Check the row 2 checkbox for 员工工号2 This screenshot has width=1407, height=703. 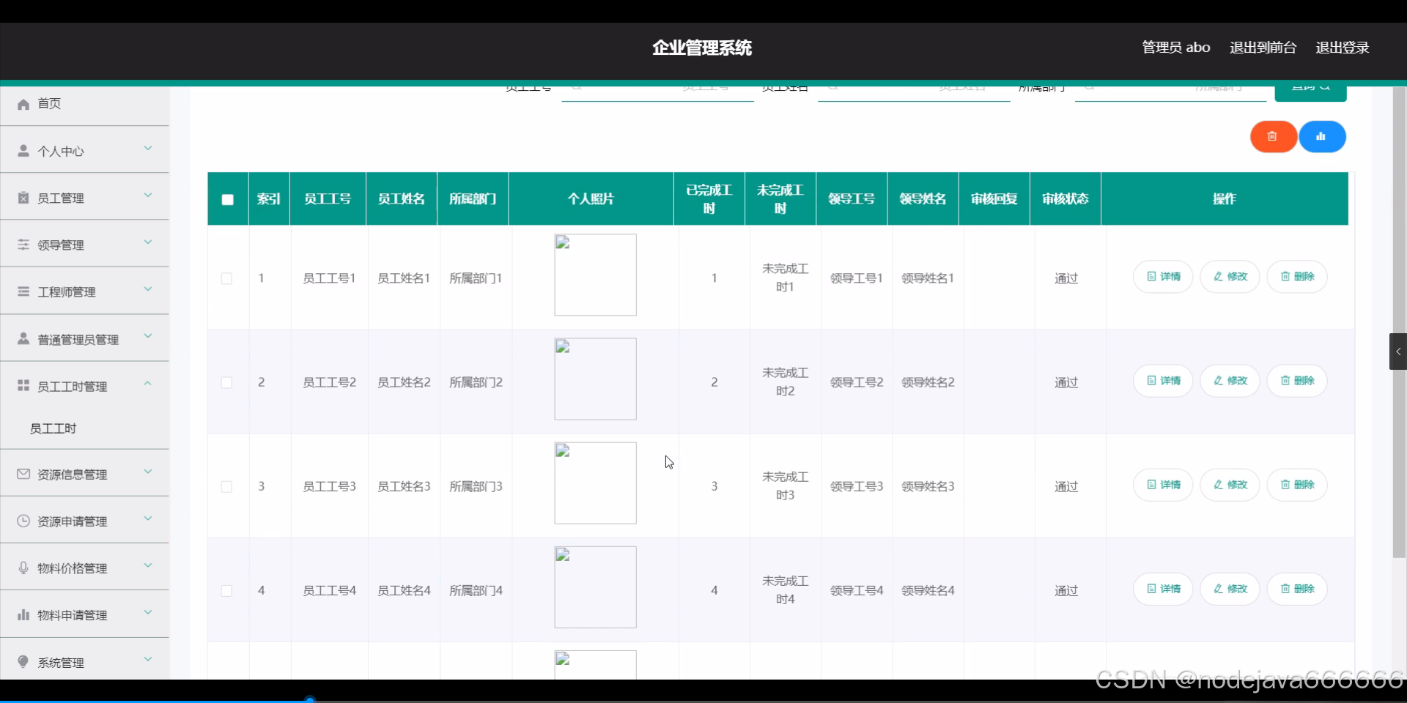pyautogui.click(x=226, y=382)
